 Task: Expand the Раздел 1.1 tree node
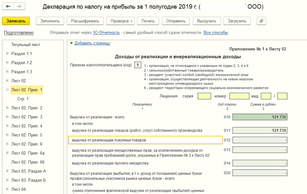[7, 54]
